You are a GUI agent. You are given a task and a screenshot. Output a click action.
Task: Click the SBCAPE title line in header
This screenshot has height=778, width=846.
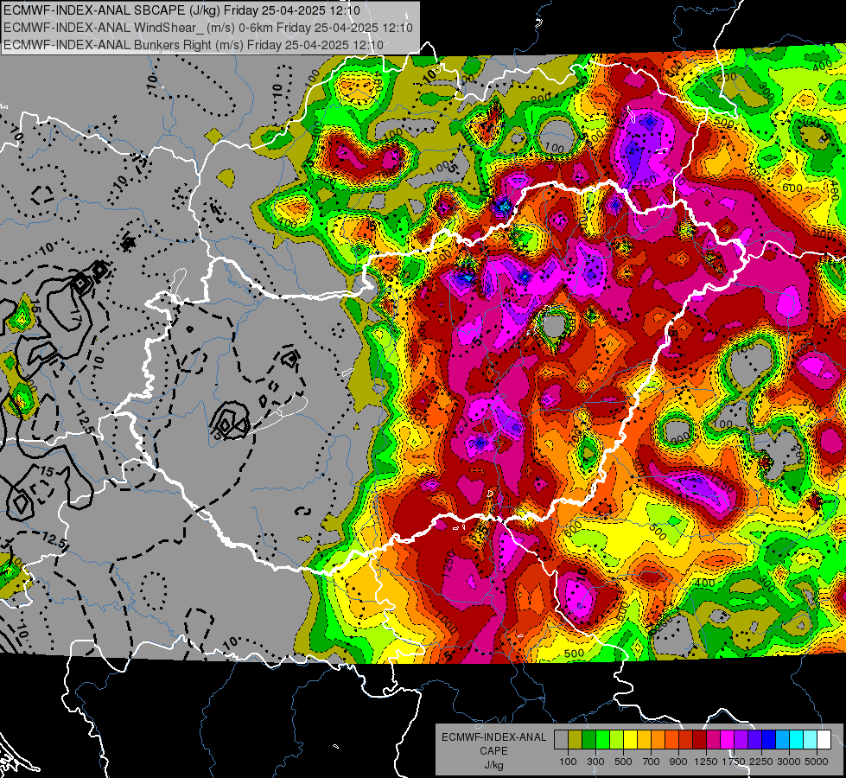[181, 10]
